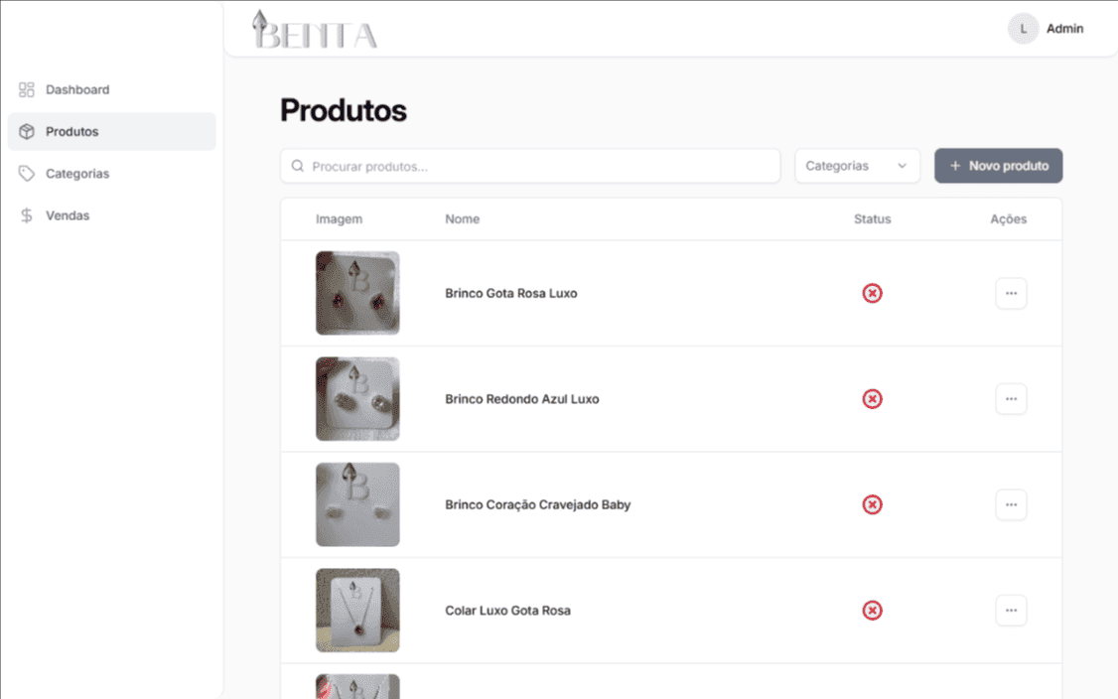Toggle status of Brinco Gota Rosa Luxo
Image resolution: width=1118 pixels, height=699 pixels.
coord(872,294)
